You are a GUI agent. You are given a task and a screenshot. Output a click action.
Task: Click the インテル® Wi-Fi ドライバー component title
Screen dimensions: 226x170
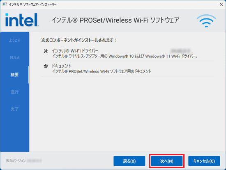pyautogui.click(x=75, y=51)
